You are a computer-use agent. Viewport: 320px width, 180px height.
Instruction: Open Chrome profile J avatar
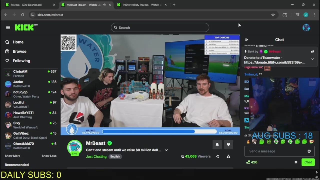coord(306,15)
